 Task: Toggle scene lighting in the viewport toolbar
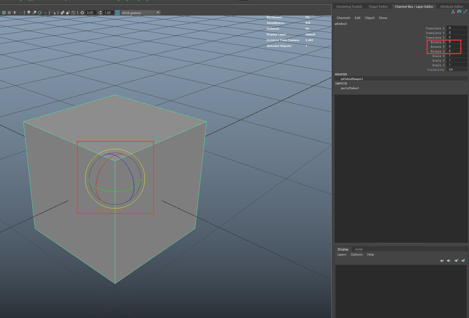(x=15, y=12)
